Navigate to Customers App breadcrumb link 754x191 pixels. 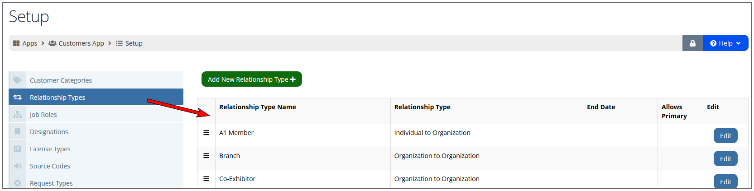pyautogui.click(x=81, y=43)
